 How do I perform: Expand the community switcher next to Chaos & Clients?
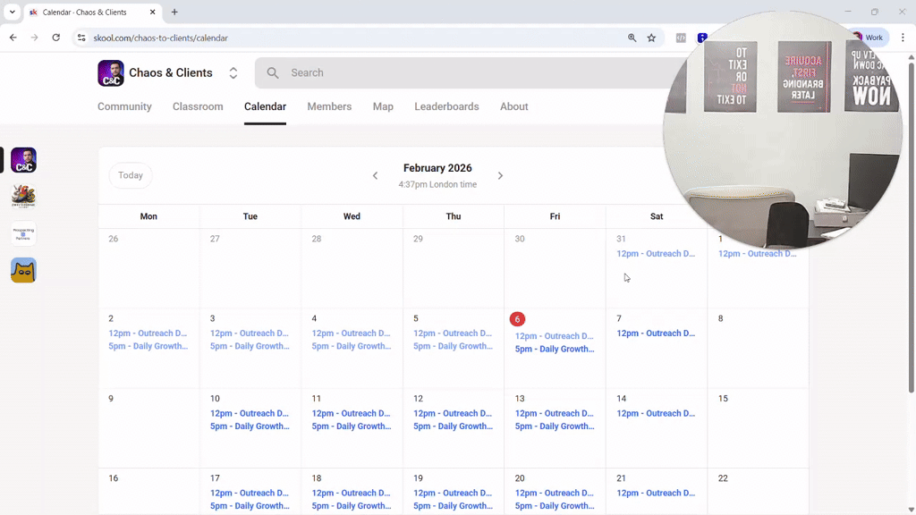tap(233, 72)
